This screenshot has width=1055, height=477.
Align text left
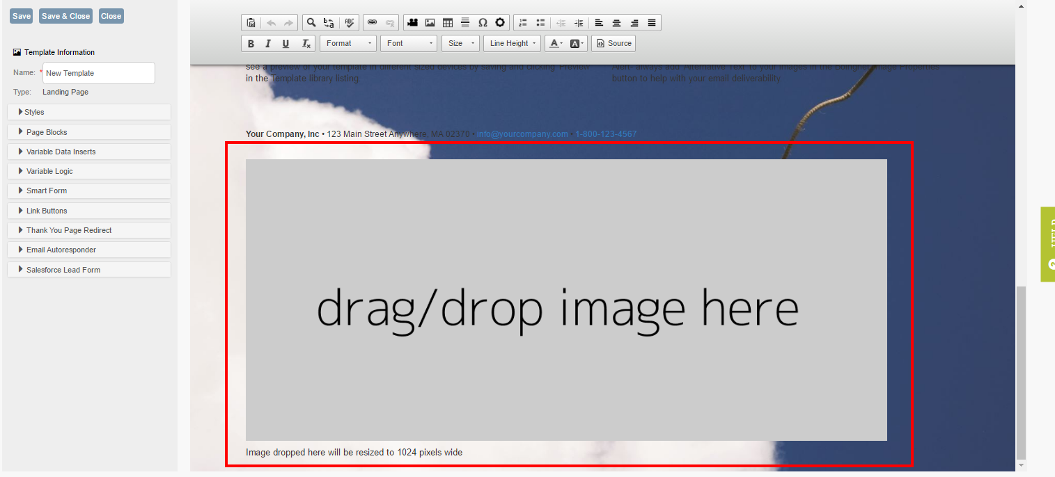[x=599, y=23]
